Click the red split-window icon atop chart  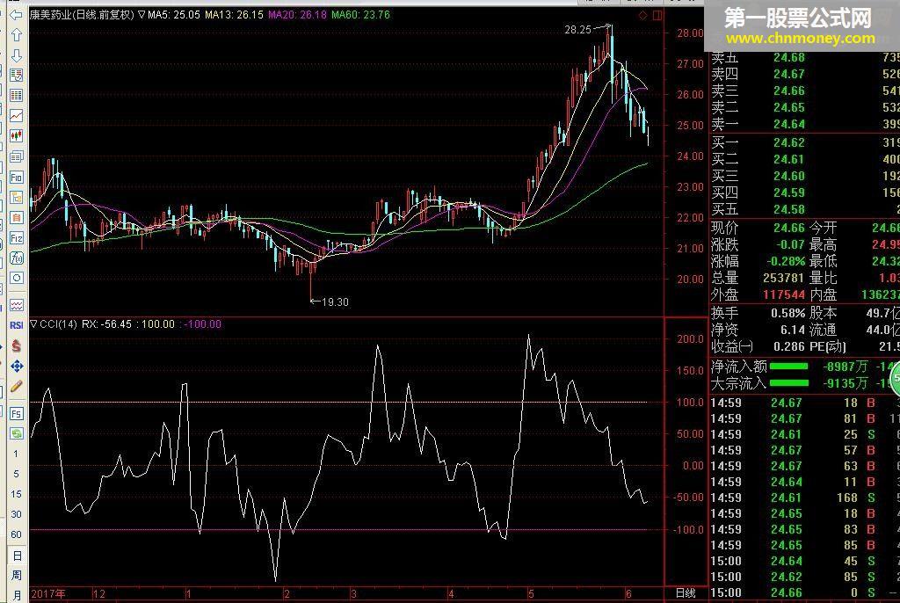pos(657,16)
